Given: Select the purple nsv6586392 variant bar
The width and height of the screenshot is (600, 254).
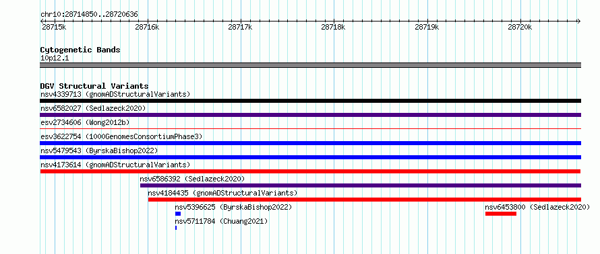Looking at the screenshot, I should click(x=361, y=185).
